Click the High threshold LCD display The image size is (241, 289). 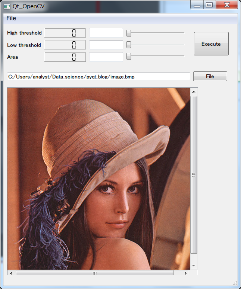[x=65, y=33]
